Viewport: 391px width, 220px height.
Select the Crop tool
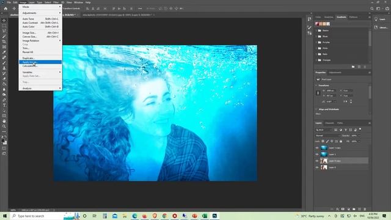pyautogui.click(x=4, y=42)
